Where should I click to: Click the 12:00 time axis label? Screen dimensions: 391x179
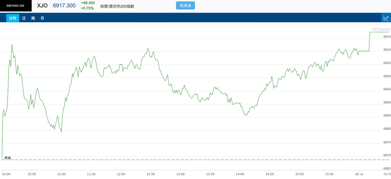click(121, 174)
